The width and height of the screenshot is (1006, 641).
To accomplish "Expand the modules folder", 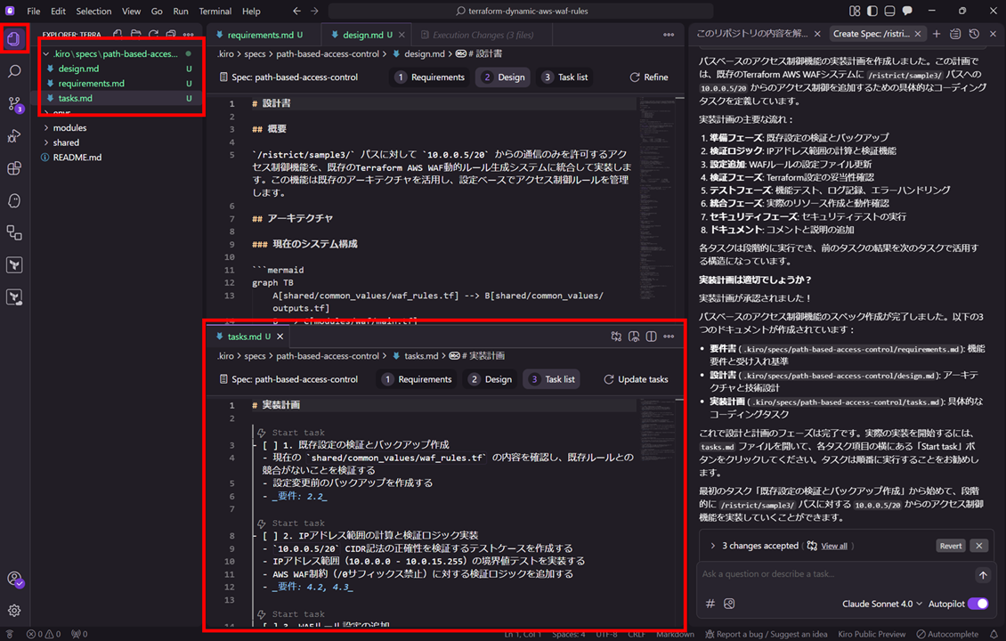I will [x=69, y=127].
